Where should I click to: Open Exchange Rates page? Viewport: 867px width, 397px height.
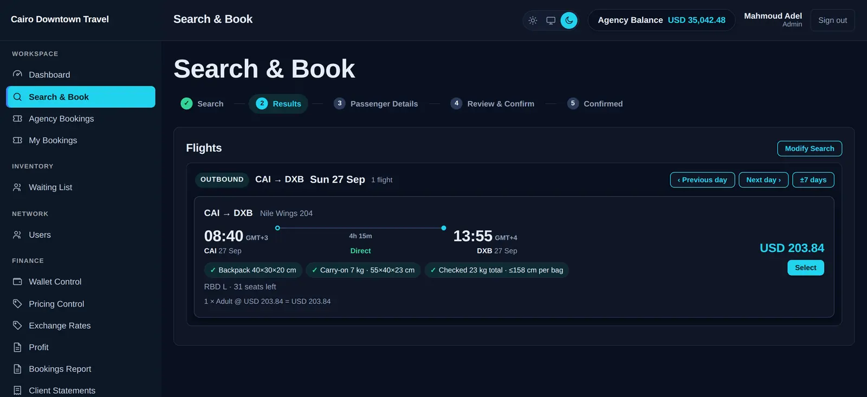tap(81, 326)
